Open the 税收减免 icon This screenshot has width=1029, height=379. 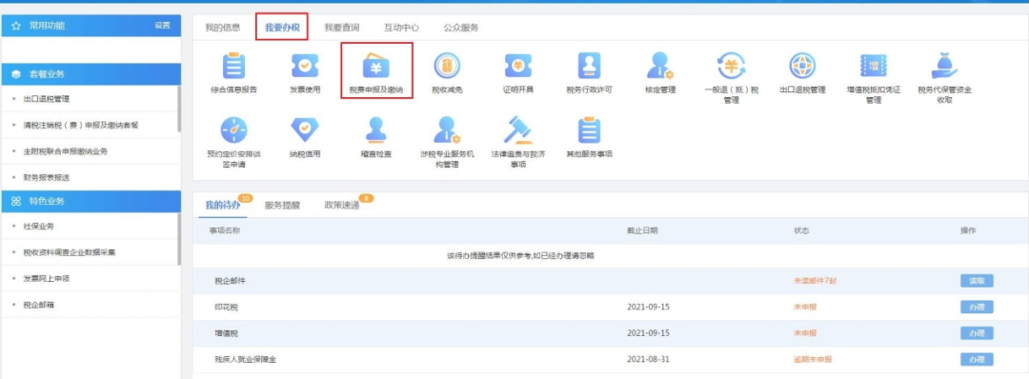(447, 67)
